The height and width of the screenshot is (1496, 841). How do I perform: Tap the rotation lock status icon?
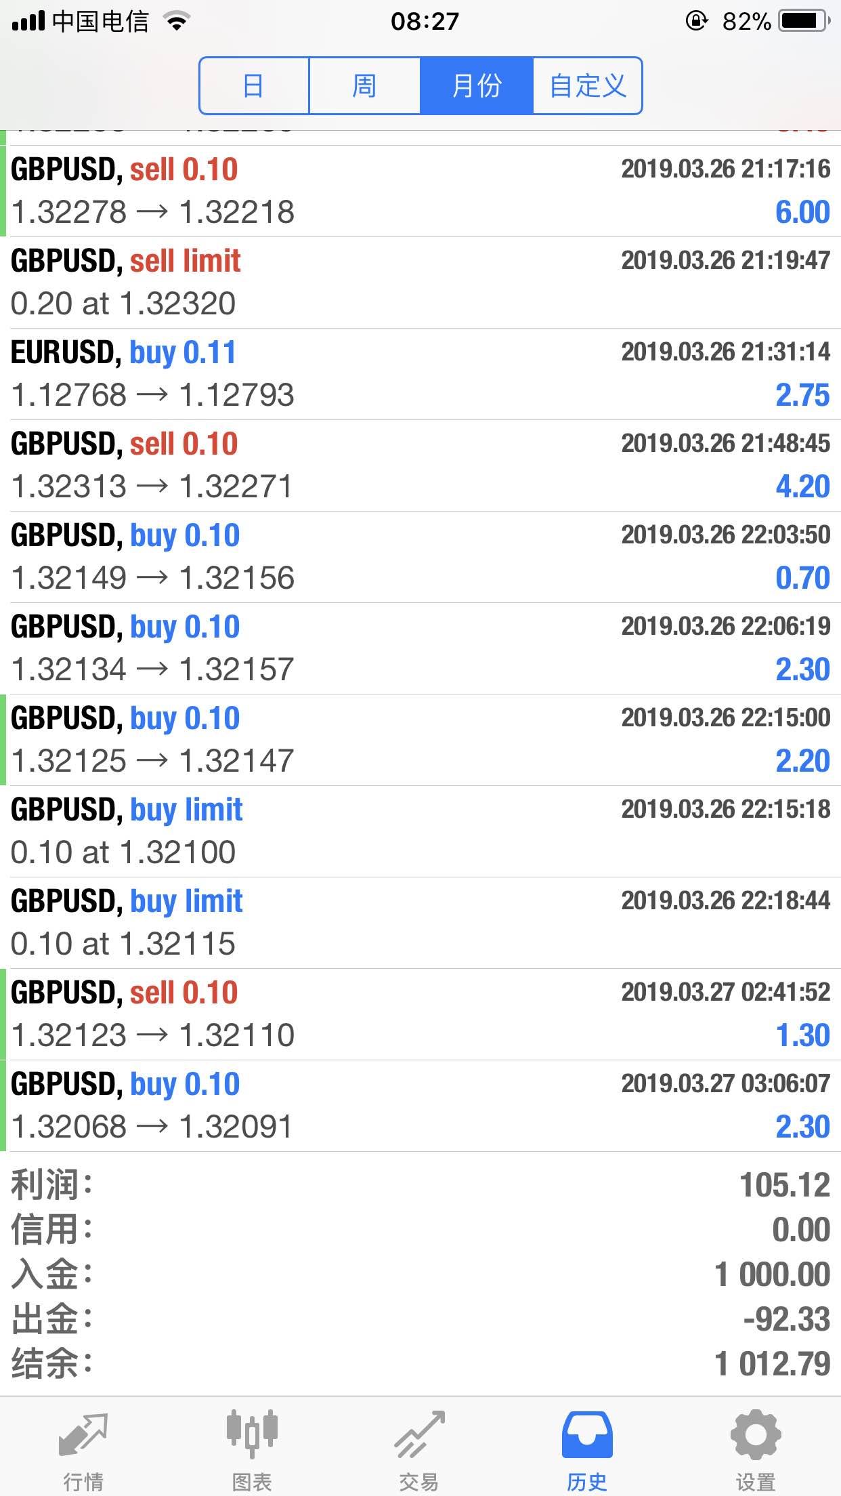697,21
